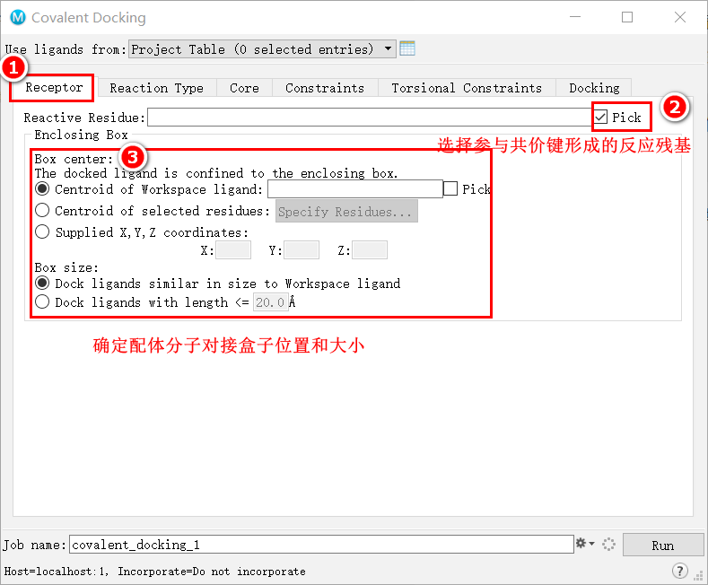The image size is (708, 585).
Task: Click the Workspace ligand centroid text field
Action: click(x=355, y=188)
